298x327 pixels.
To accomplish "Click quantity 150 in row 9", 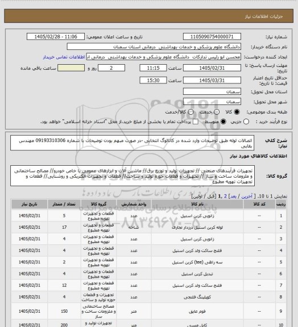I will point(64,311).
